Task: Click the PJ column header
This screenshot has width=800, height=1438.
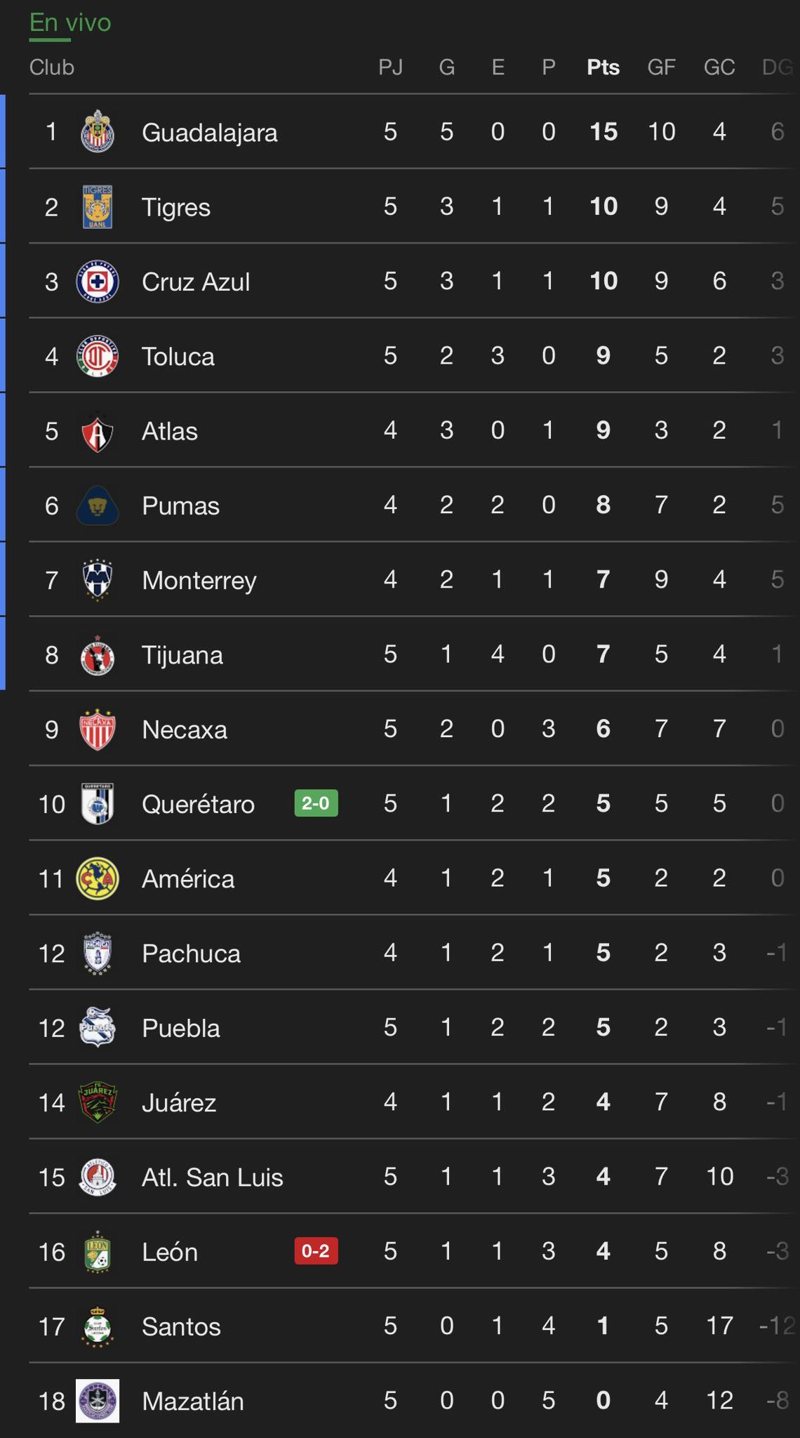Action: pos(390,67)
